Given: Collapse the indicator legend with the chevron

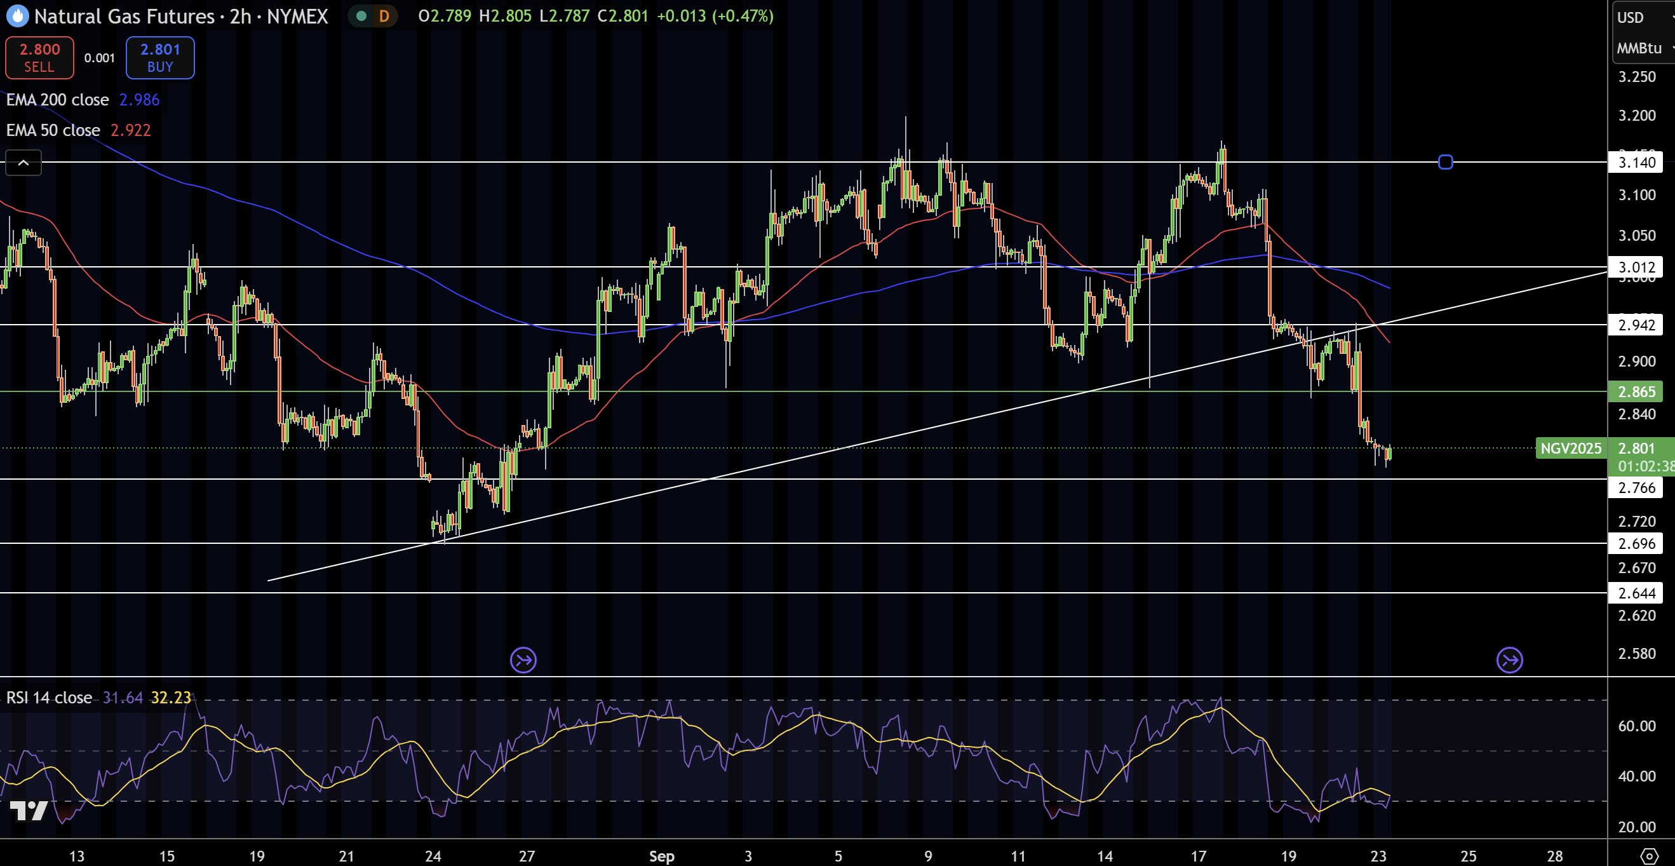Looking at the screenshot, I should point(24,163).
